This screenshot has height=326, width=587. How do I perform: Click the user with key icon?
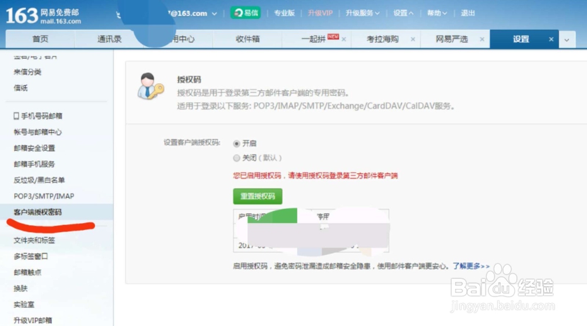pos(150,86)
